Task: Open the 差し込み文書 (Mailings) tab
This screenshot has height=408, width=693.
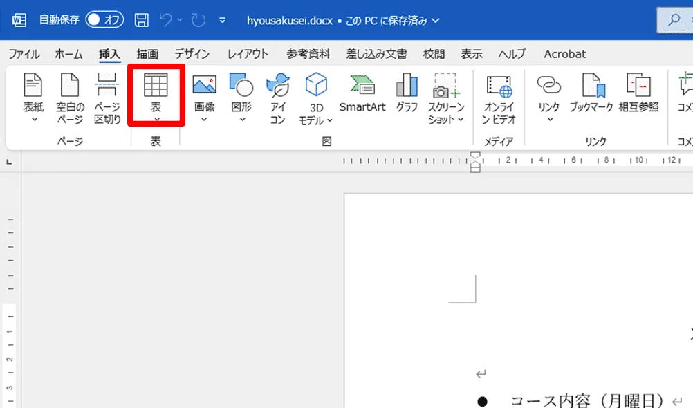Action: coord(376,54)
